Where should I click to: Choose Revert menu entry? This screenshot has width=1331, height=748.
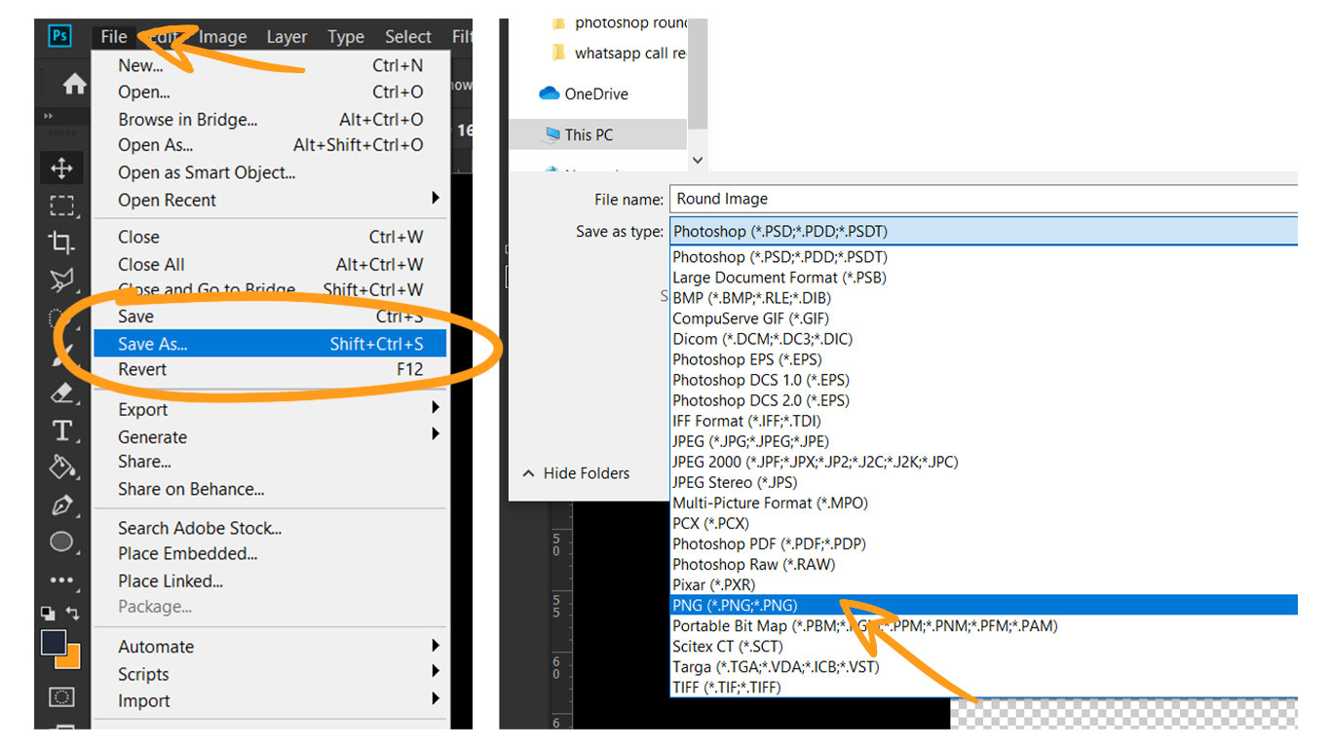(x=270, y=369)
